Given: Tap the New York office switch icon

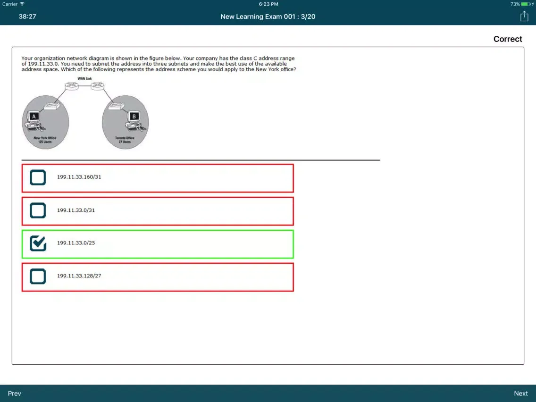Looking at the screenshot, I should pyautogui.click(x=52, y=106).
